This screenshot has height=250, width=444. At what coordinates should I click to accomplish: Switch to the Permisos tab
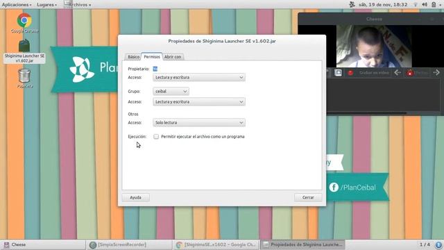click(x=152, y=57)
